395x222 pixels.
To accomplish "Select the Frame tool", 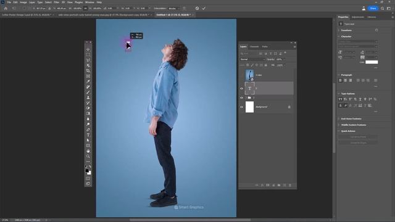I will (x=88, y=76).
